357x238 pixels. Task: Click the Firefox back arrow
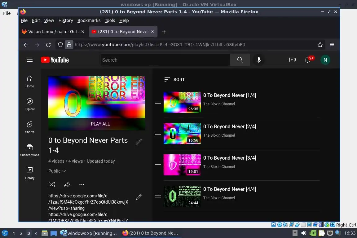(x=26, y=45)
